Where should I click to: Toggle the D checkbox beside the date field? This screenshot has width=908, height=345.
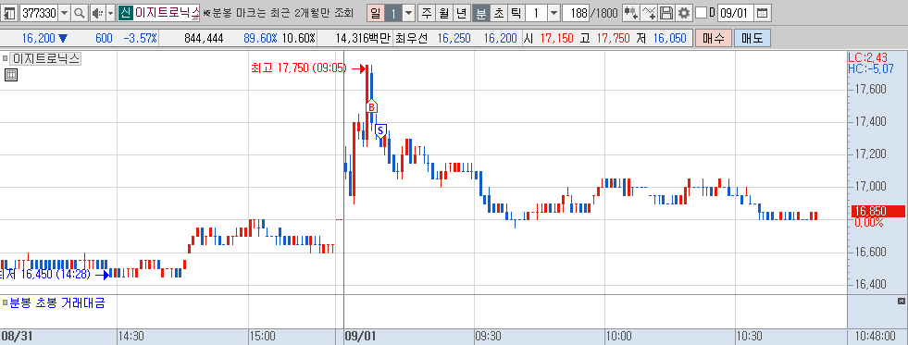pos(701,12)
